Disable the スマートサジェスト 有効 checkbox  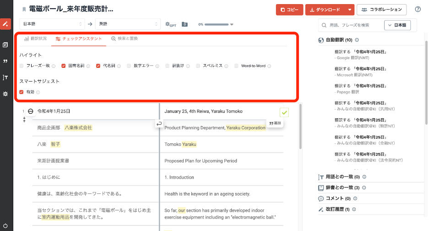pyautogui.click(x=22, y=92)
